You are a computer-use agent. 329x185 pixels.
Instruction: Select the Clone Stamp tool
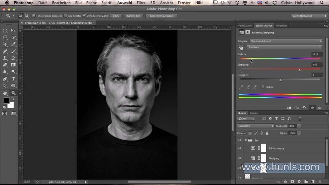[5, 58]
